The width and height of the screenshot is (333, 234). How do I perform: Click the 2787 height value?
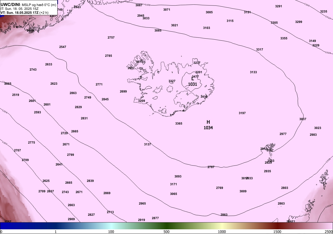211,167
